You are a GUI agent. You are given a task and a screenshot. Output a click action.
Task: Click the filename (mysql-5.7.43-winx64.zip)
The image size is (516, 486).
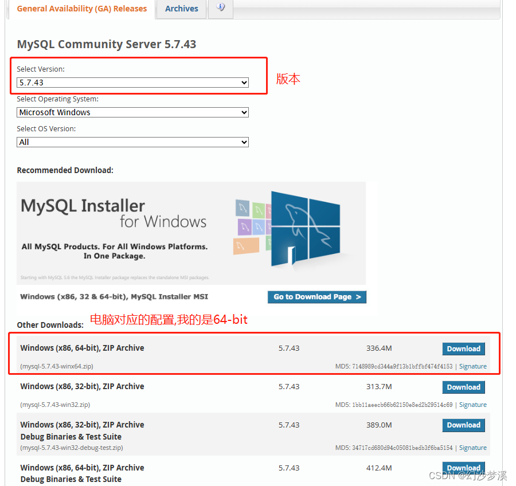(x=57, y=366)
